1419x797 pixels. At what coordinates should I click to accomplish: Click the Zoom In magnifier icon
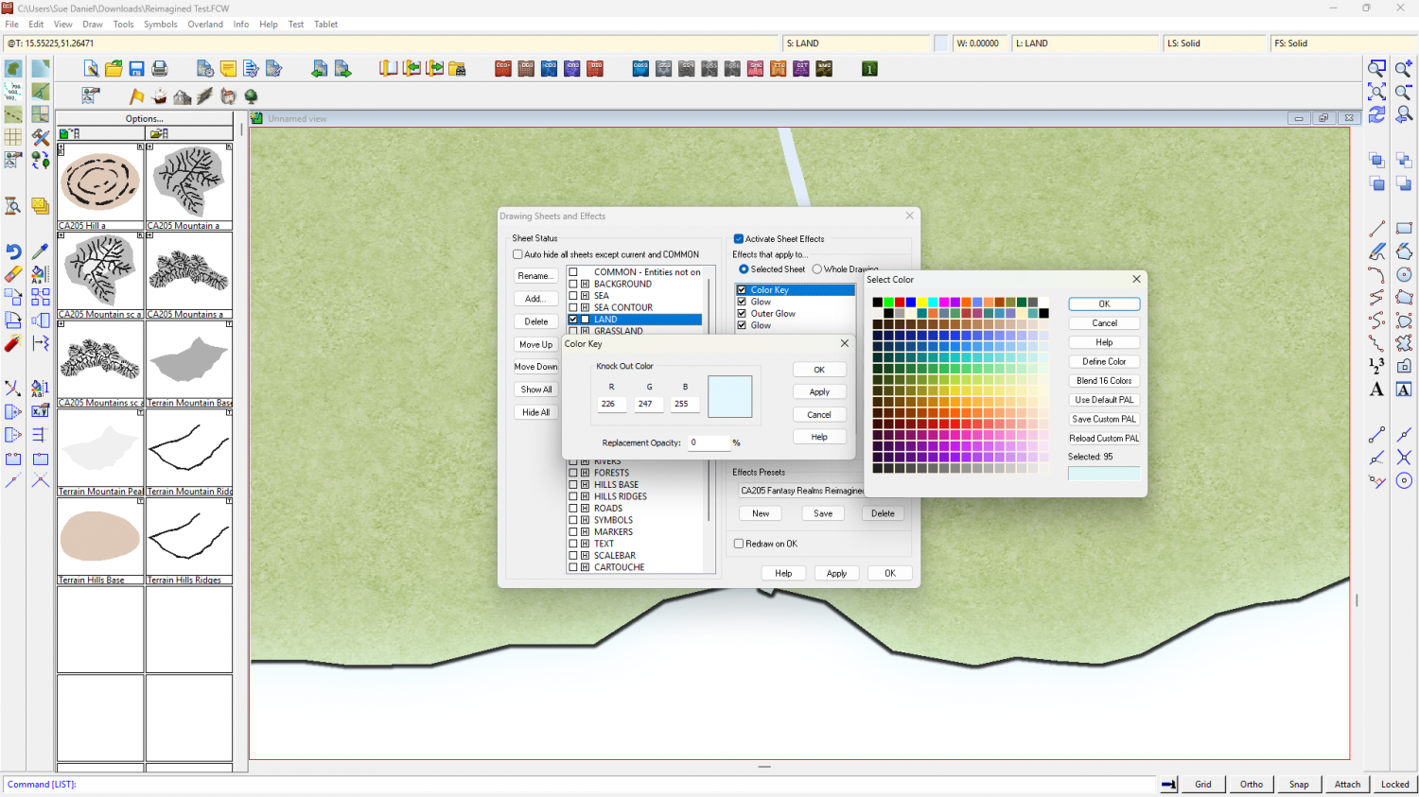1404,68
